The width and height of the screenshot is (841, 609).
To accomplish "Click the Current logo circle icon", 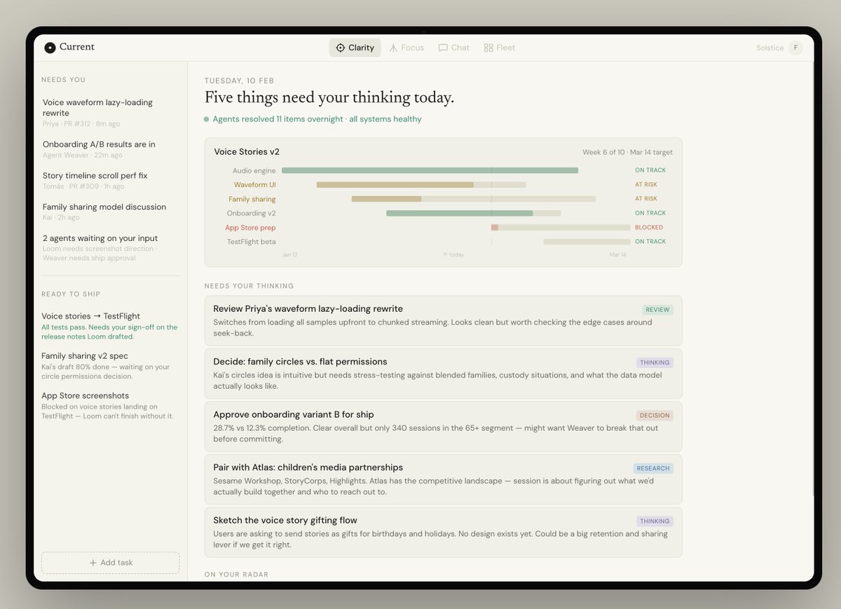I will click(x=50, y=48).
